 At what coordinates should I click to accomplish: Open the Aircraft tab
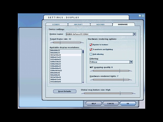pos(79,24)
